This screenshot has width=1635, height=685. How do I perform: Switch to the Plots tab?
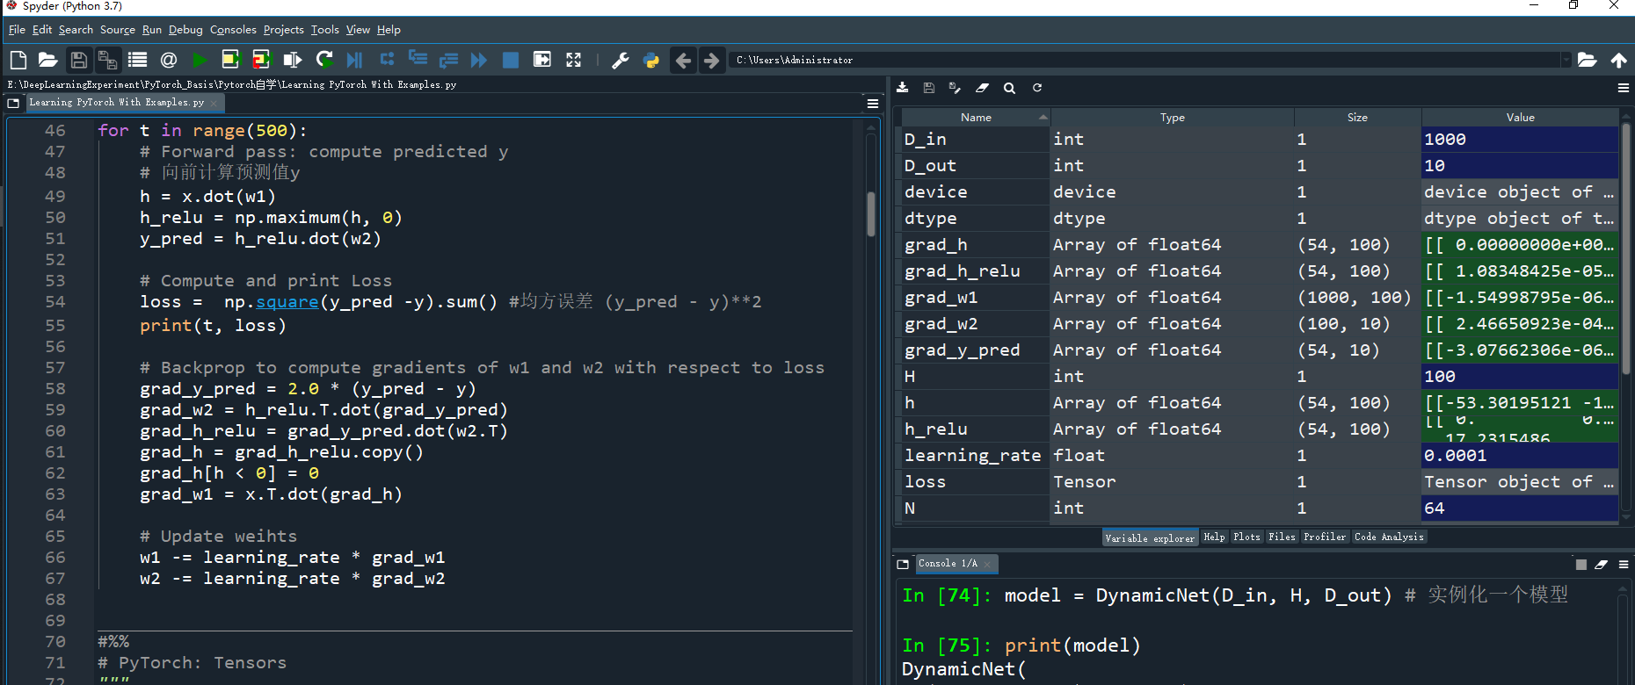(x=1246, y=537)
